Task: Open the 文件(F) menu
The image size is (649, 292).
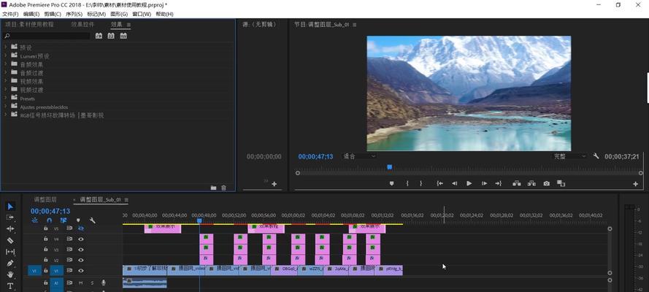Action: tap(10, 14)
